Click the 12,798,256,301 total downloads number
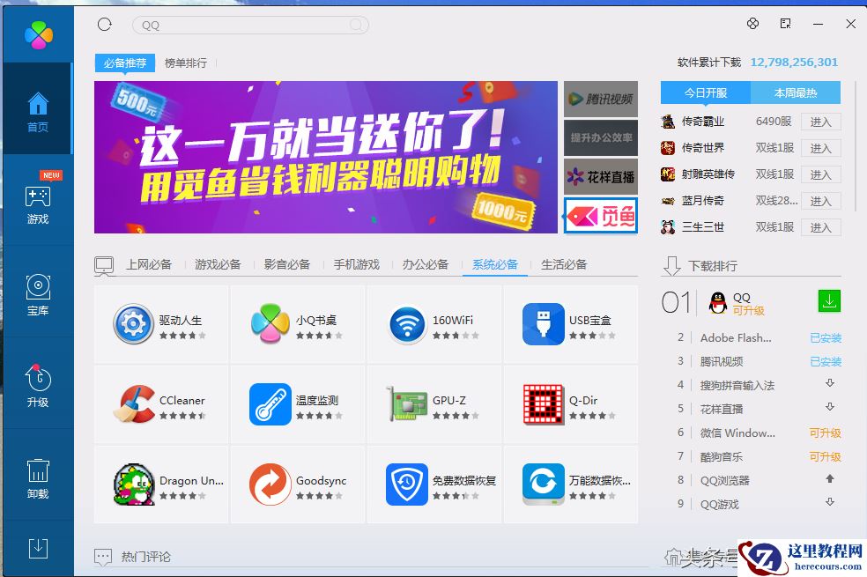This screenshot has height=577, width=867. pos(794,62)
